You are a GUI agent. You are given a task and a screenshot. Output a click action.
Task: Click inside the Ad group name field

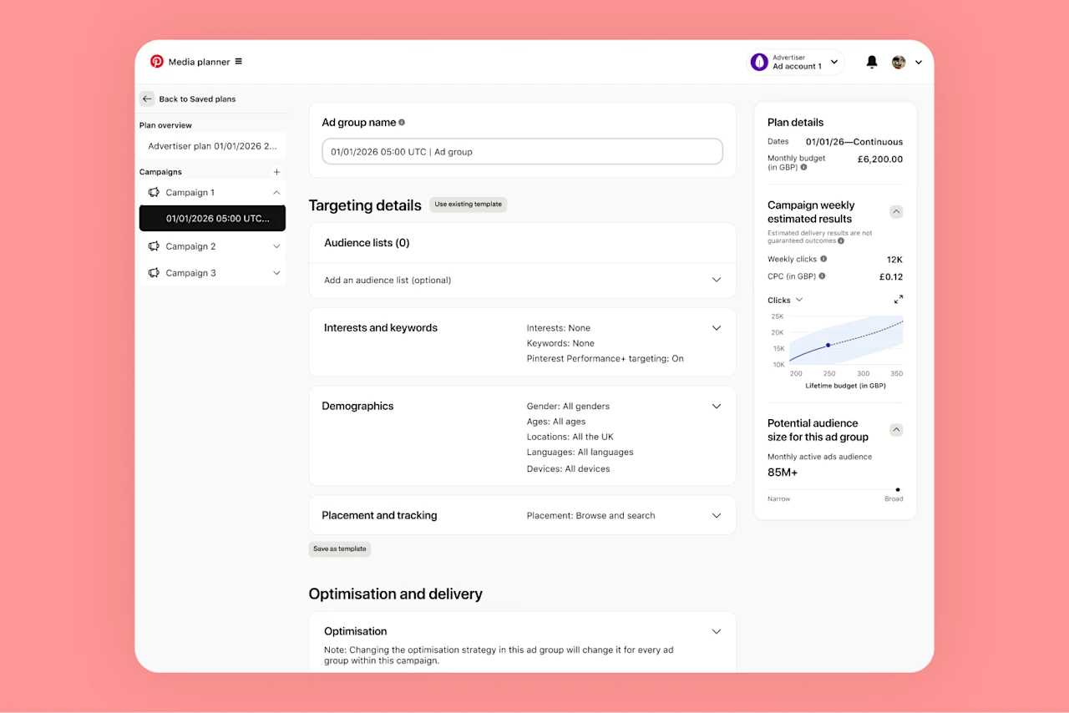pos(522,151)
